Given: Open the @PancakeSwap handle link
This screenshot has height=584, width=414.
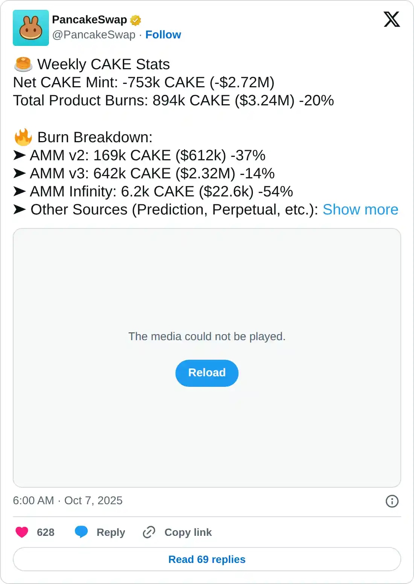Looking at the screenshot, I should coord(94,35).
